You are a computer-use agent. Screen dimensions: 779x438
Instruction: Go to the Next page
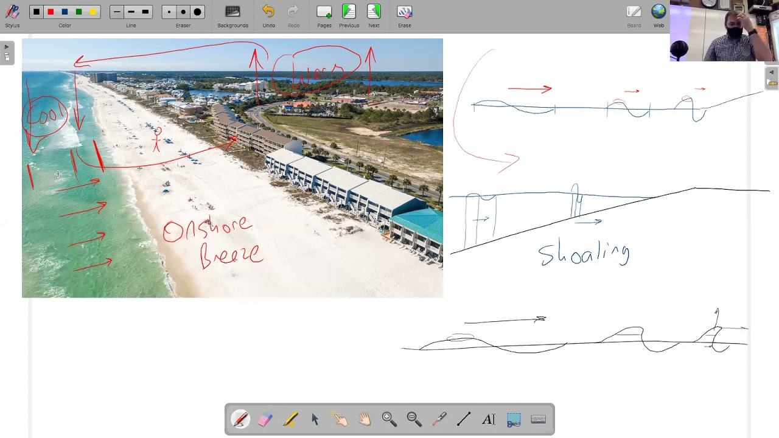click(x=374, y=16)
